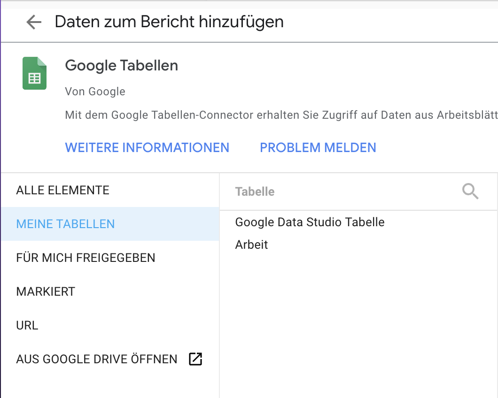The width and height of the screenshot is (498, 398).
Task: Click empty space below the Arbeit entry
Action: click(x=357, y=319)
